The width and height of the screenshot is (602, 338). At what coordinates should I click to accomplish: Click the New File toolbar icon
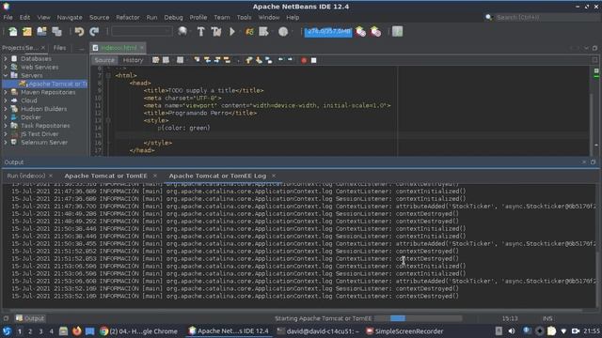pos(12,32)
